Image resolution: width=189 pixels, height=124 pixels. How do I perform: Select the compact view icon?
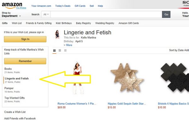pos(65,50)
